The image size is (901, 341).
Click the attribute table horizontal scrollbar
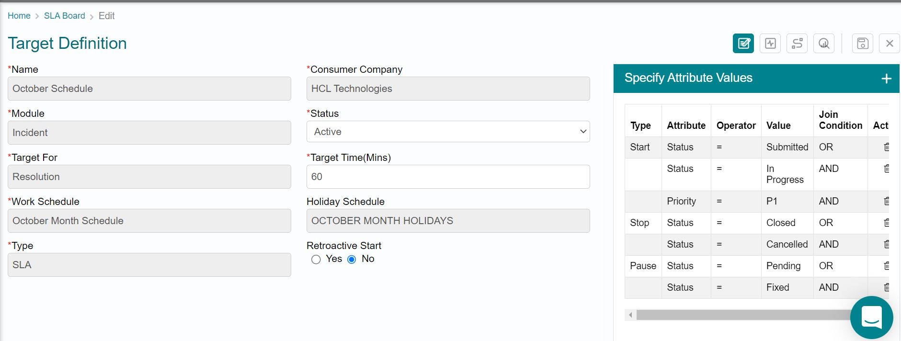point(742,315)
